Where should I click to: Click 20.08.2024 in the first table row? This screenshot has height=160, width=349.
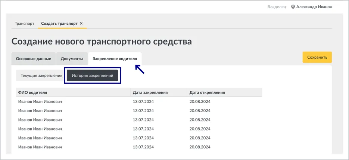(200, 102)
